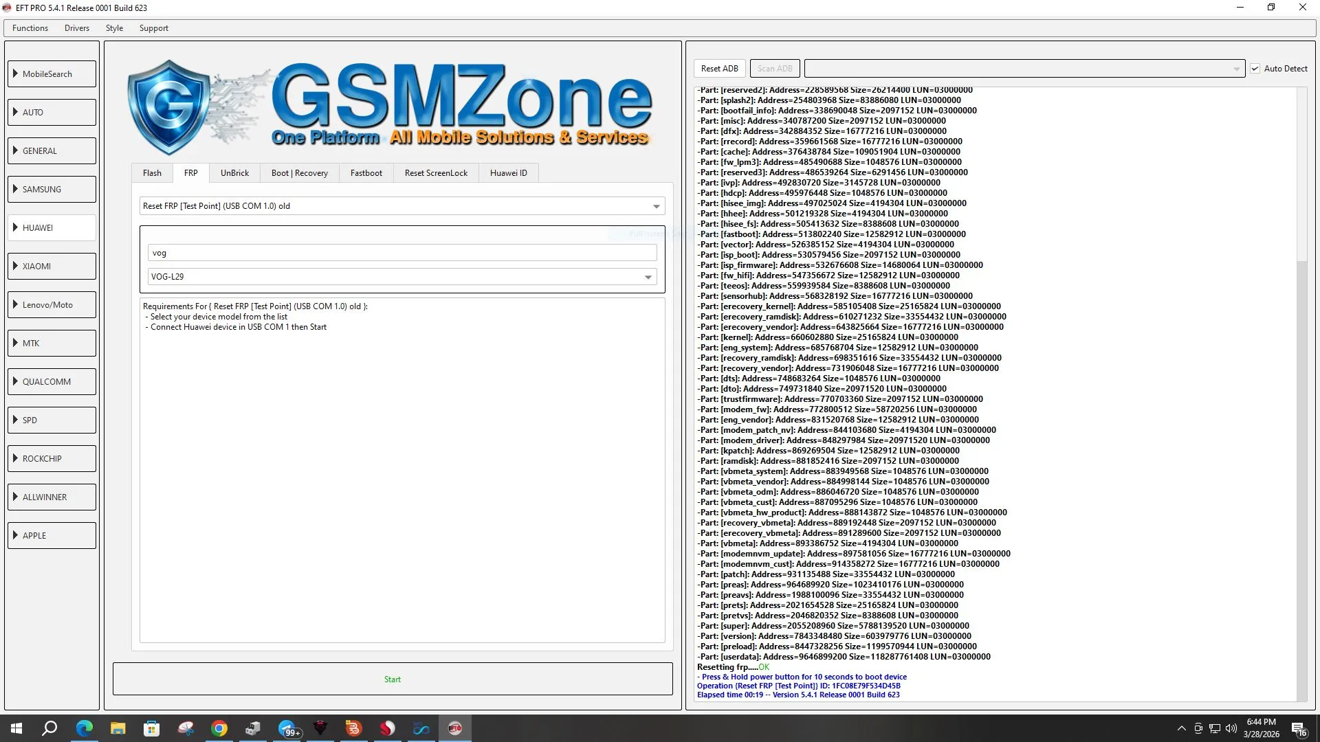
Task: Click the Reset ADB button
Action: [719, 69]
